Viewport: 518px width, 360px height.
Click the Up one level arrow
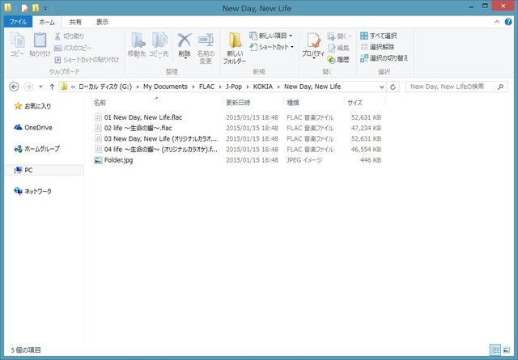pyautogui.click(x=53, y=86)
